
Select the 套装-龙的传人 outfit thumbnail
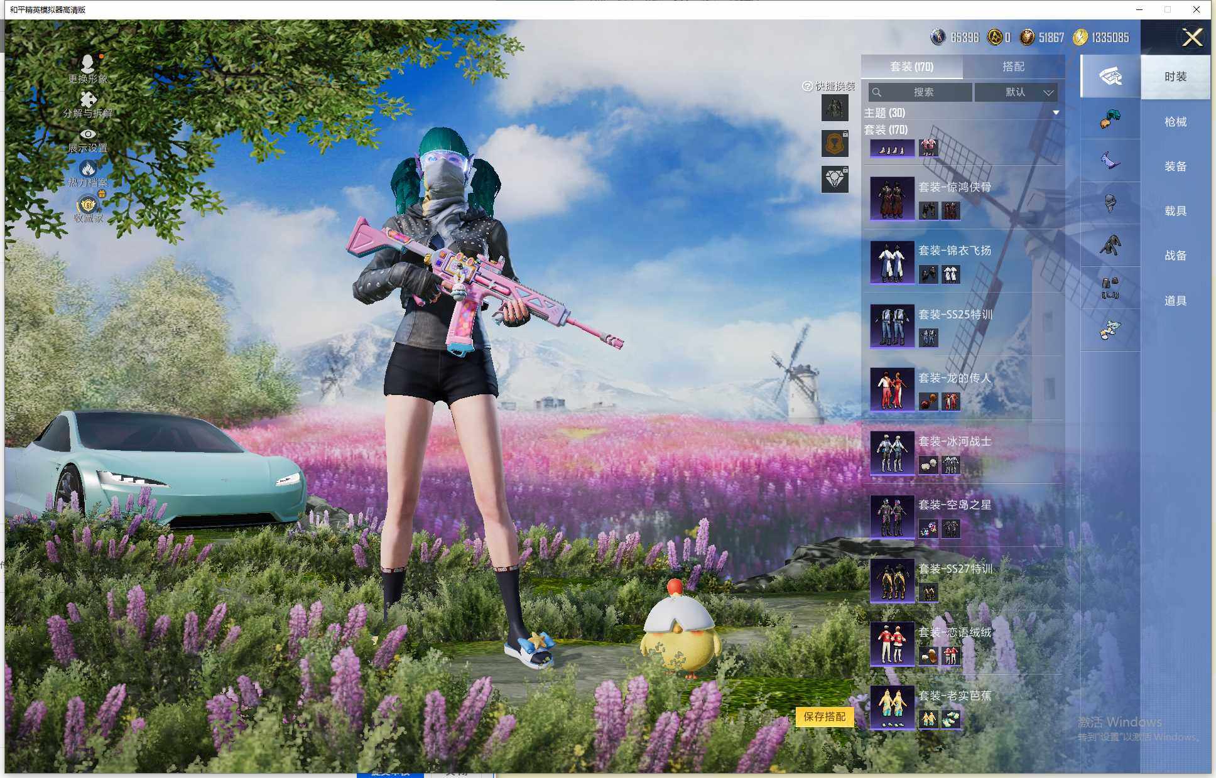click(x=891, y=389)
